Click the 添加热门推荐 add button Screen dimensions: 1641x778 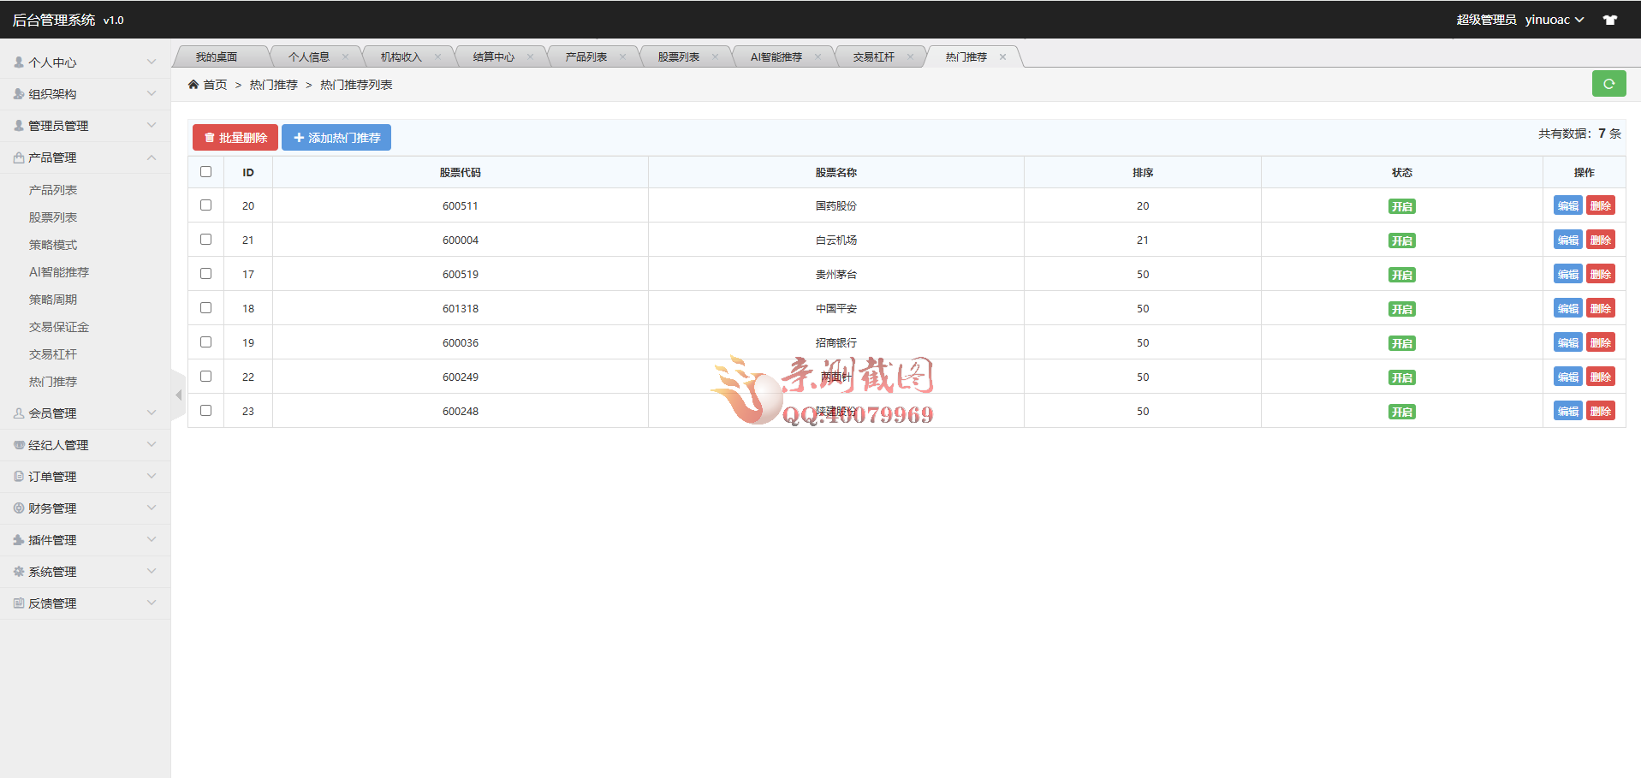click(x=336, y=138)
